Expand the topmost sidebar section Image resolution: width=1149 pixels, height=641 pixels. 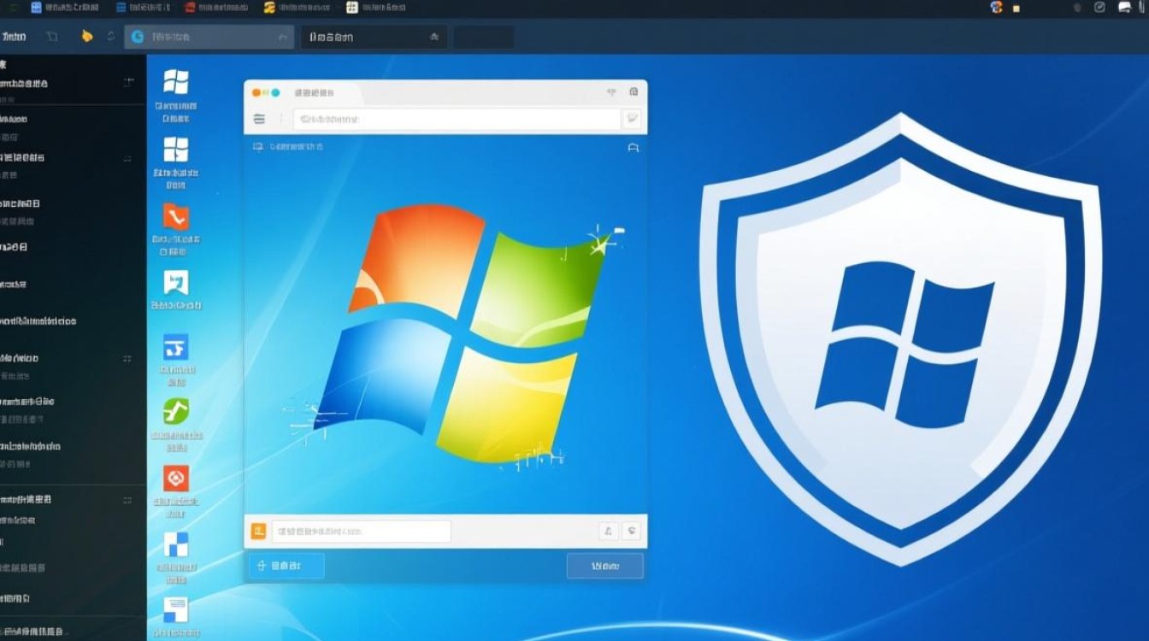coord(128,83)
